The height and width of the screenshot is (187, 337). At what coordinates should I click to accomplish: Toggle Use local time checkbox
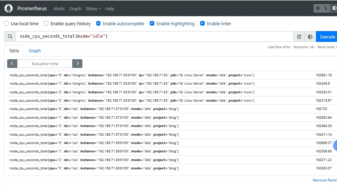pyautogui.click(x=6, y=24)
